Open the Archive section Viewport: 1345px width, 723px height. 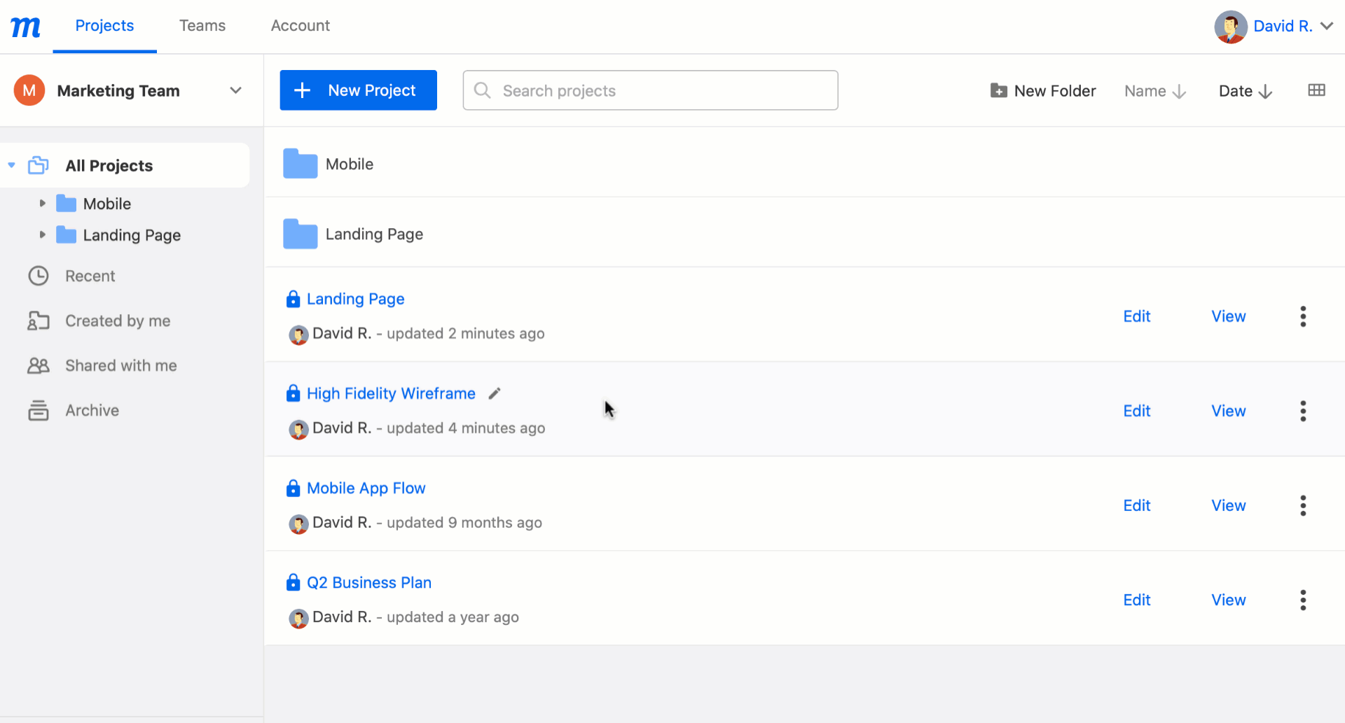click(92, 410)
